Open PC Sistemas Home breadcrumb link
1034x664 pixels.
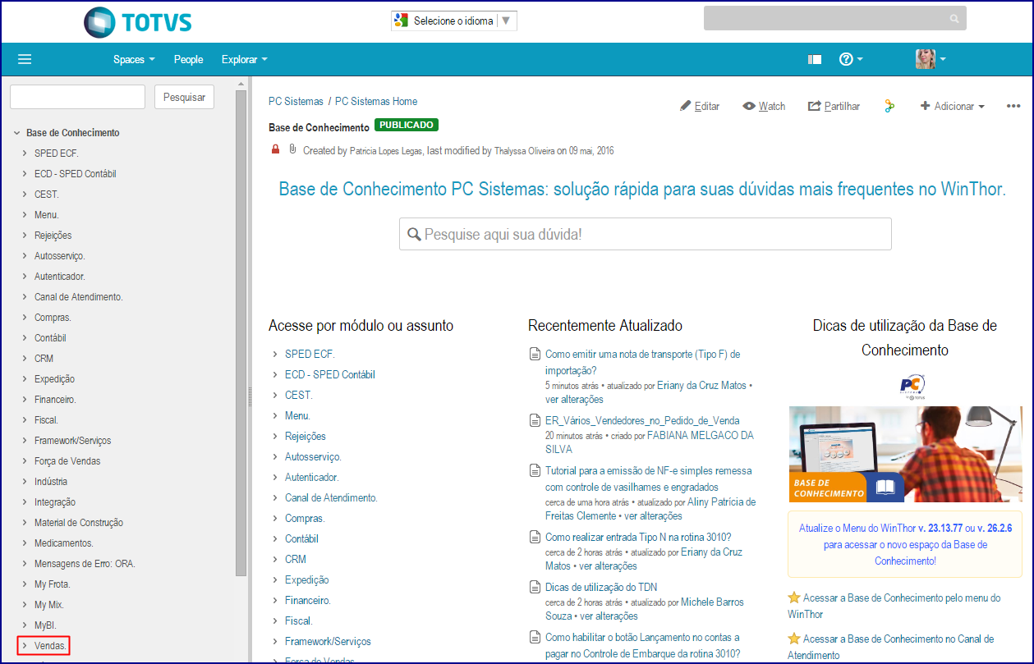[376, 102]
